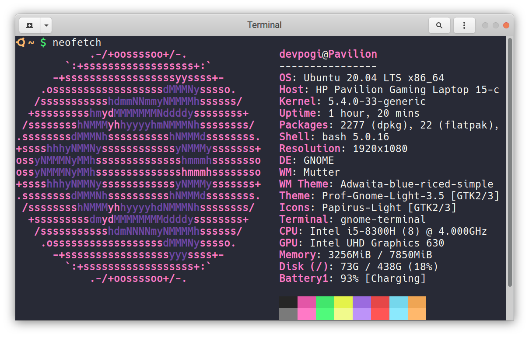The width and height of the screenshot is (529, 337).
Task: Click the Host line HP Pavilion Gaming
Action: (389, 90)
